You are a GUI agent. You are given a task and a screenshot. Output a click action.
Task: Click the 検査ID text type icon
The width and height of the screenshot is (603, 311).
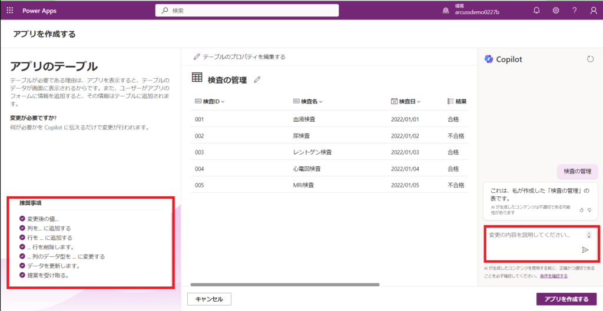point(198,101)
